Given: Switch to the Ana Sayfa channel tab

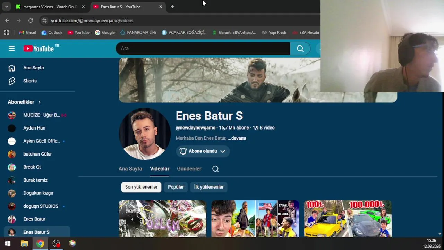Looking at the screenshot, I should coord(130,169).
